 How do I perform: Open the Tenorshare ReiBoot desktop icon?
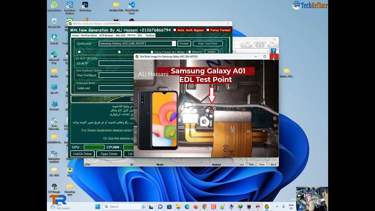pyautogui.click(x=70, y=8)
